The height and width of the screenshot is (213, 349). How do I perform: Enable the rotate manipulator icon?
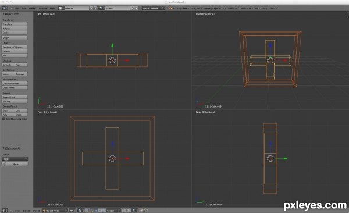[100, 210]
